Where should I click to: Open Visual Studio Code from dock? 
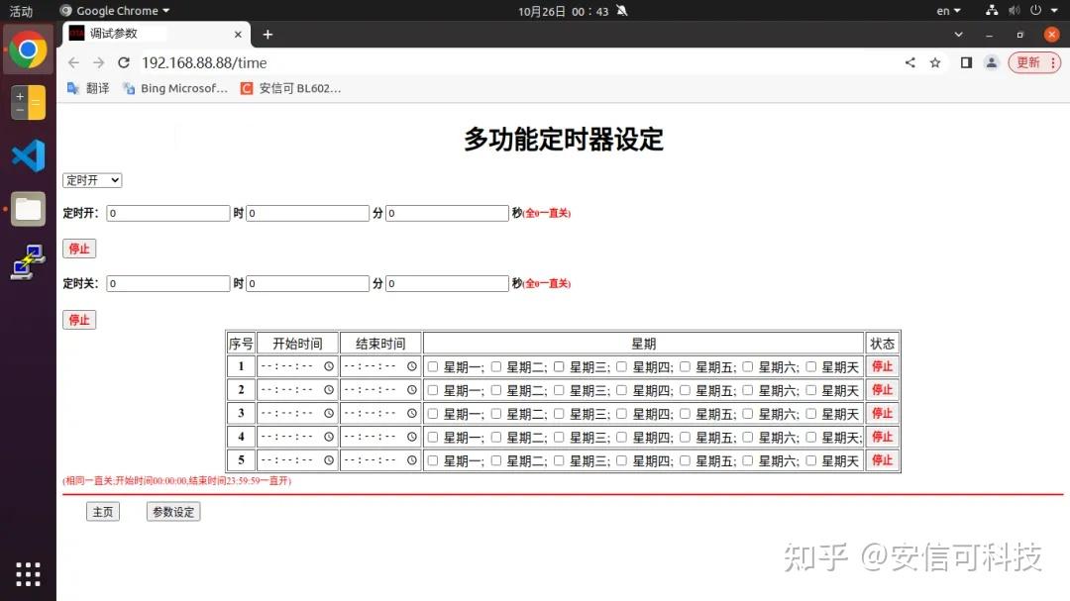28,155
